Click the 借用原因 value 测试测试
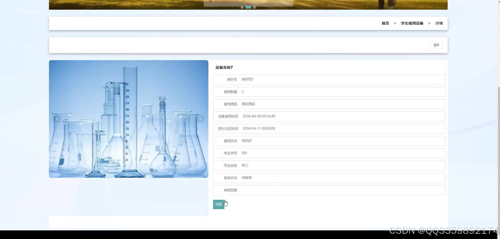500x239 pixels. 248,104
